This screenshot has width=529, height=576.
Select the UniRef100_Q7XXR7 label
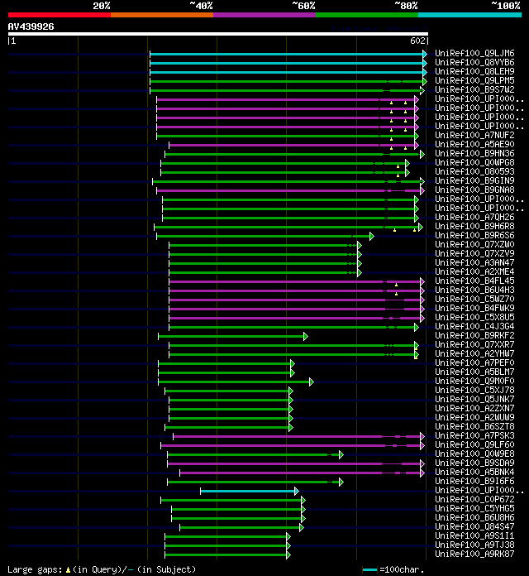pyautogui.click(x=474, y=344)
